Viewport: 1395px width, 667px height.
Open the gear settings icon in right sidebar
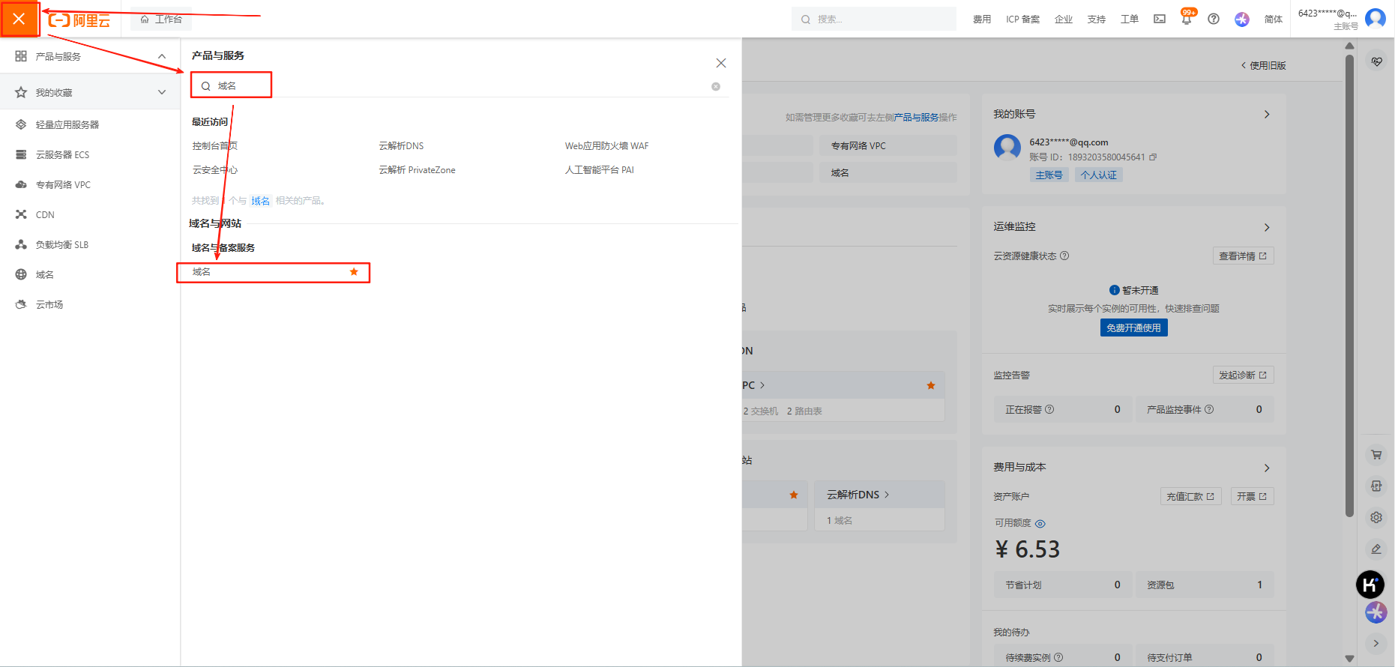pos(1376,517)
